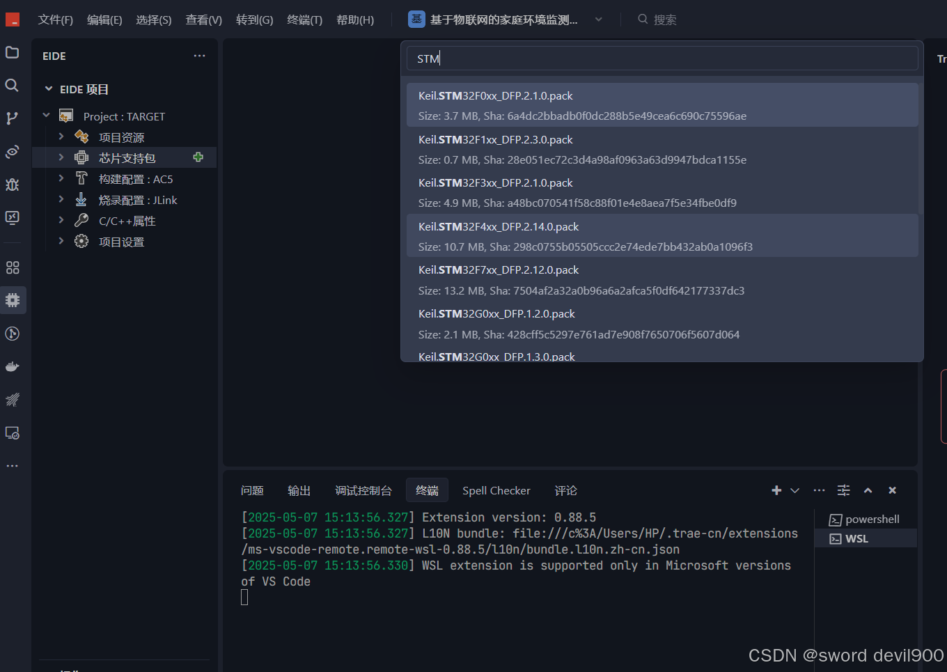This screenshot has height=672, width=947.
Task: Select Keil.STM32F4xx_DFP.2.14.0.pack from the list
Action: click(x=662, y=235)
